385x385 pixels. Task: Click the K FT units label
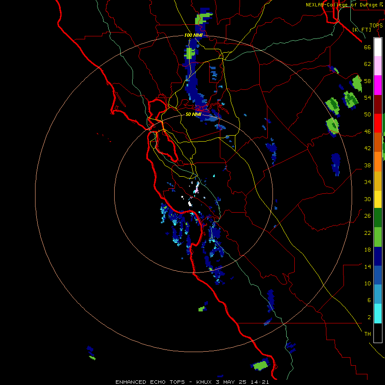(361, 30)
